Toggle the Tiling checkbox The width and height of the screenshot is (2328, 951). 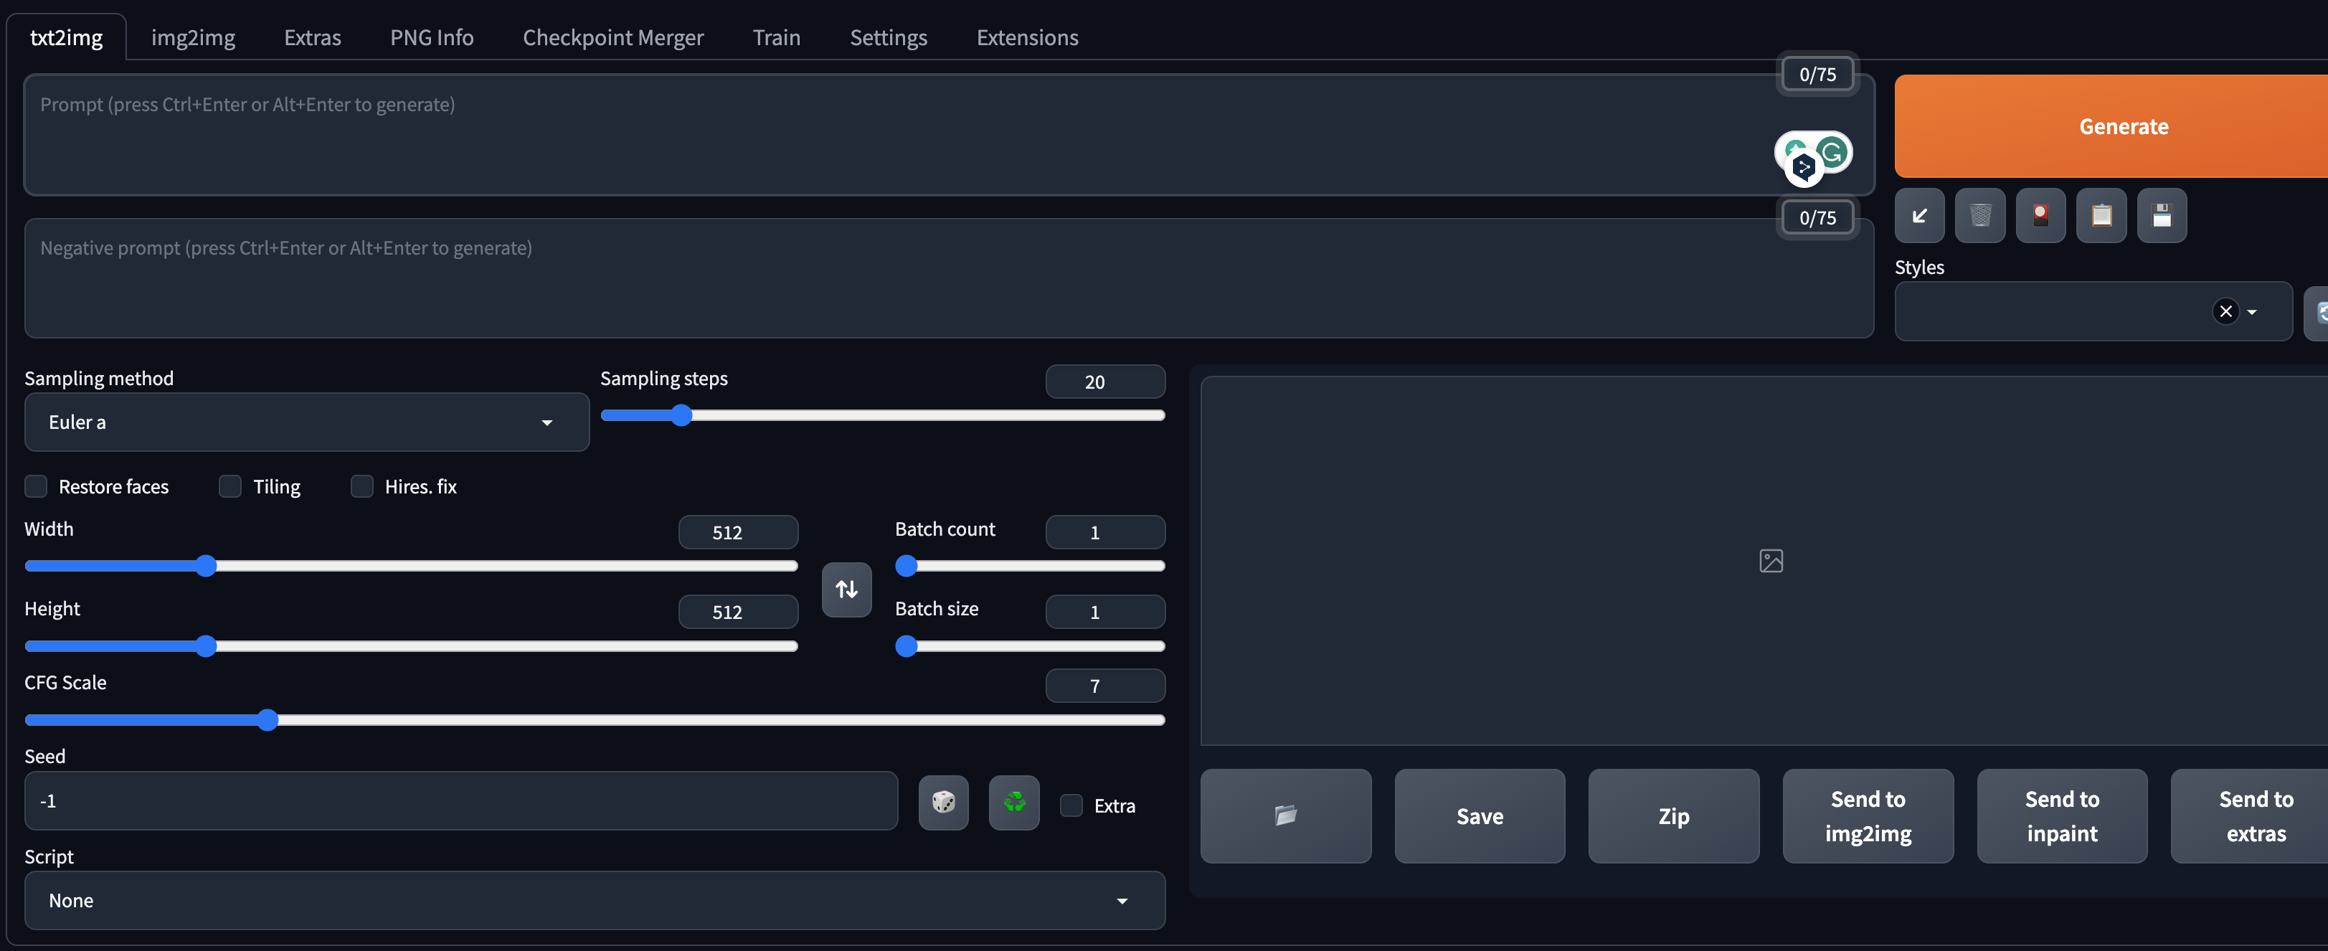tap(230, 486)
